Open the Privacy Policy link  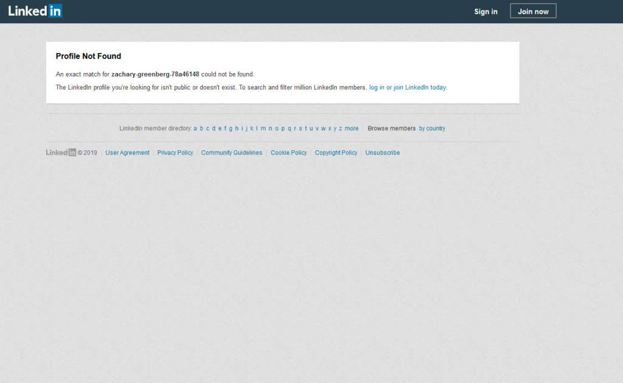(175, 153)
